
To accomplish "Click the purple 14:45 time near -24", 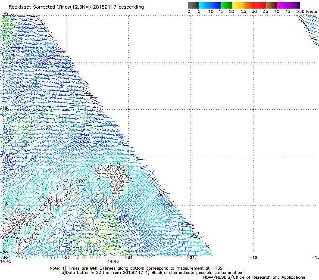I will [113, 261].
